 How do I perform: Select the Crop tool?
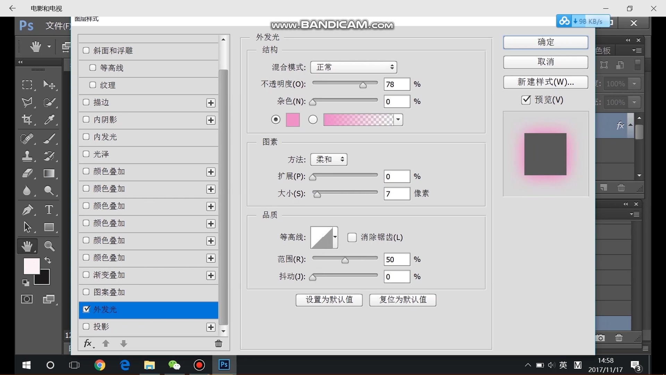[x=27, y=120]
